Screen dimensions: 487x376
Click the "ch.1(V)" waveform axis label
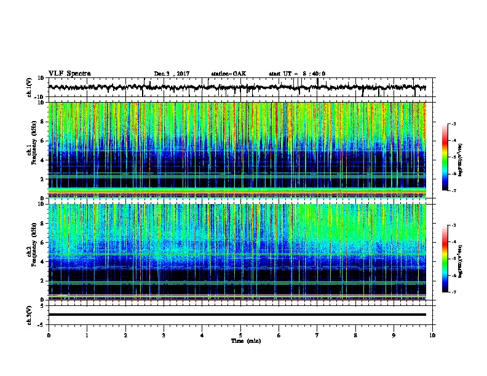[30, 87]
